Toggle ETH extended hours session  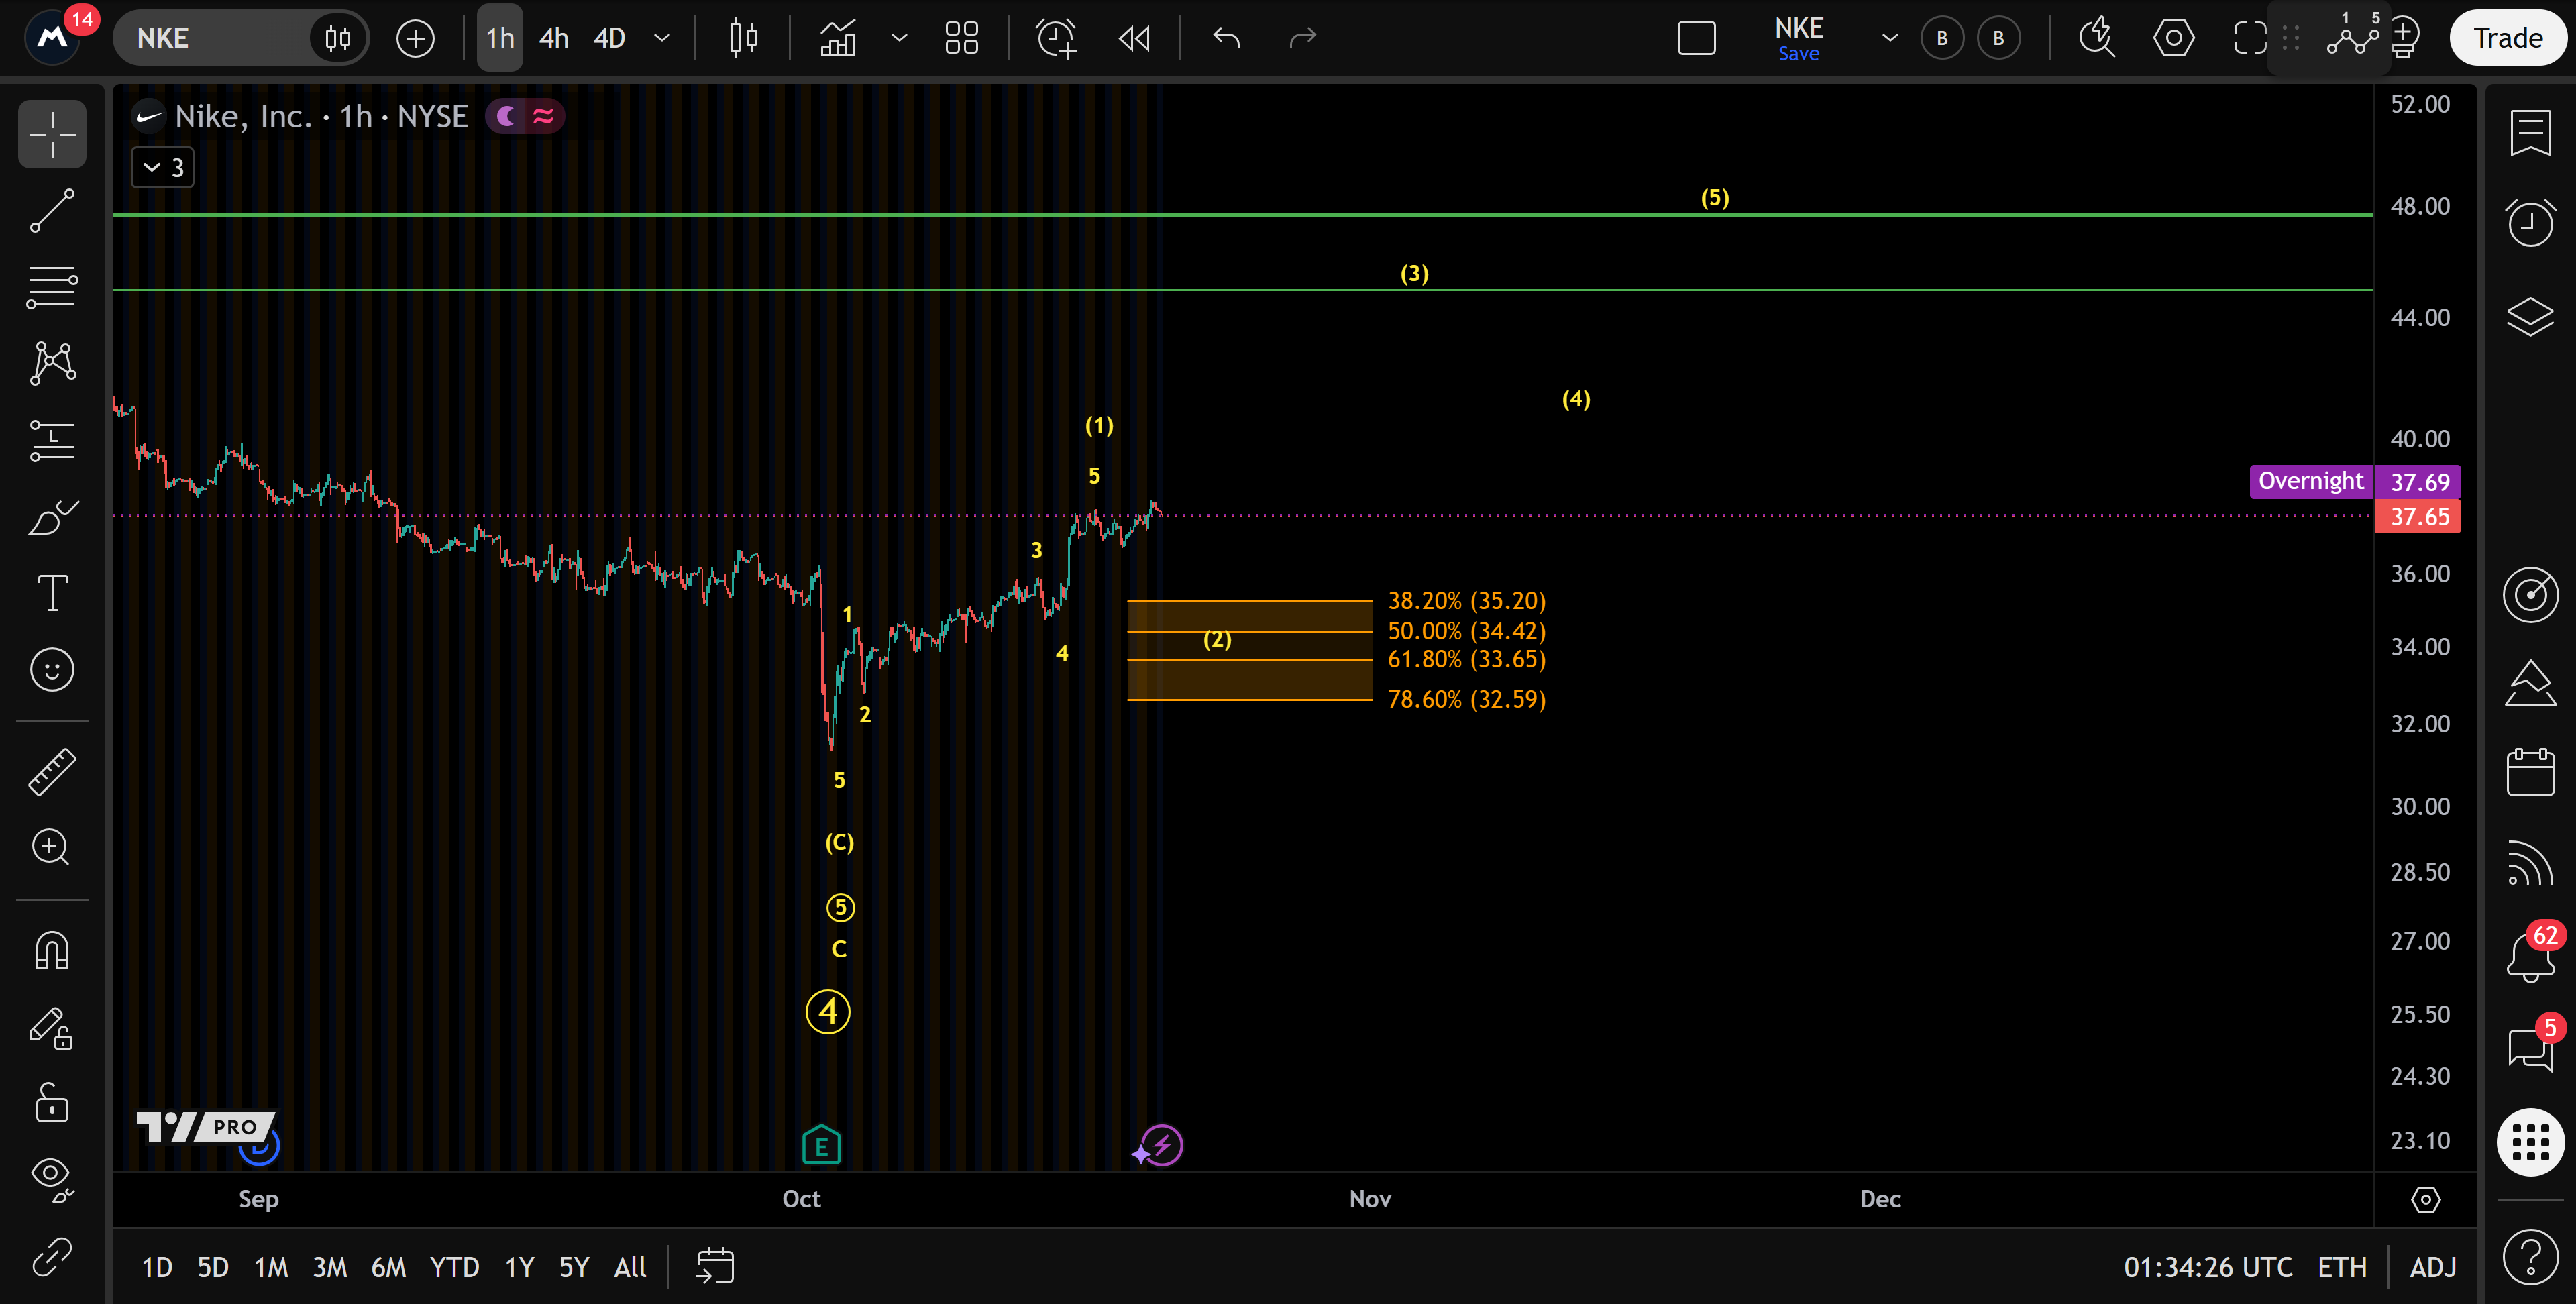pyautogui.click(x=2342, y=1267)
